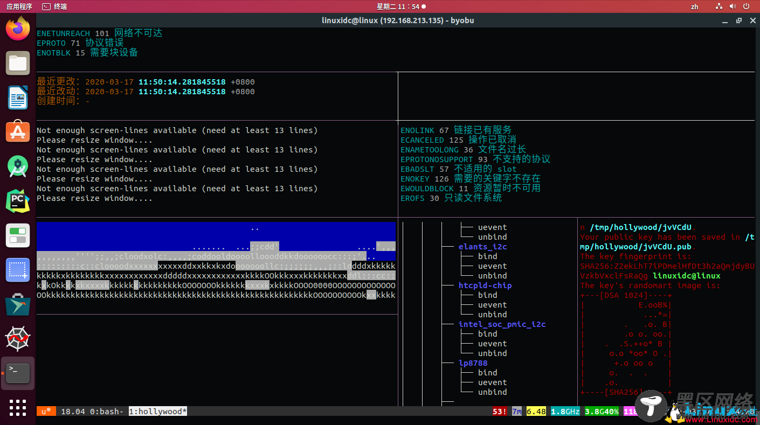
Task: Close the byobu terminal window
Action: (752, 20)
